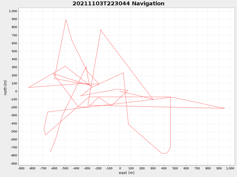
Task: Click the '-800' tick on north axis
Action: (14, 155)
